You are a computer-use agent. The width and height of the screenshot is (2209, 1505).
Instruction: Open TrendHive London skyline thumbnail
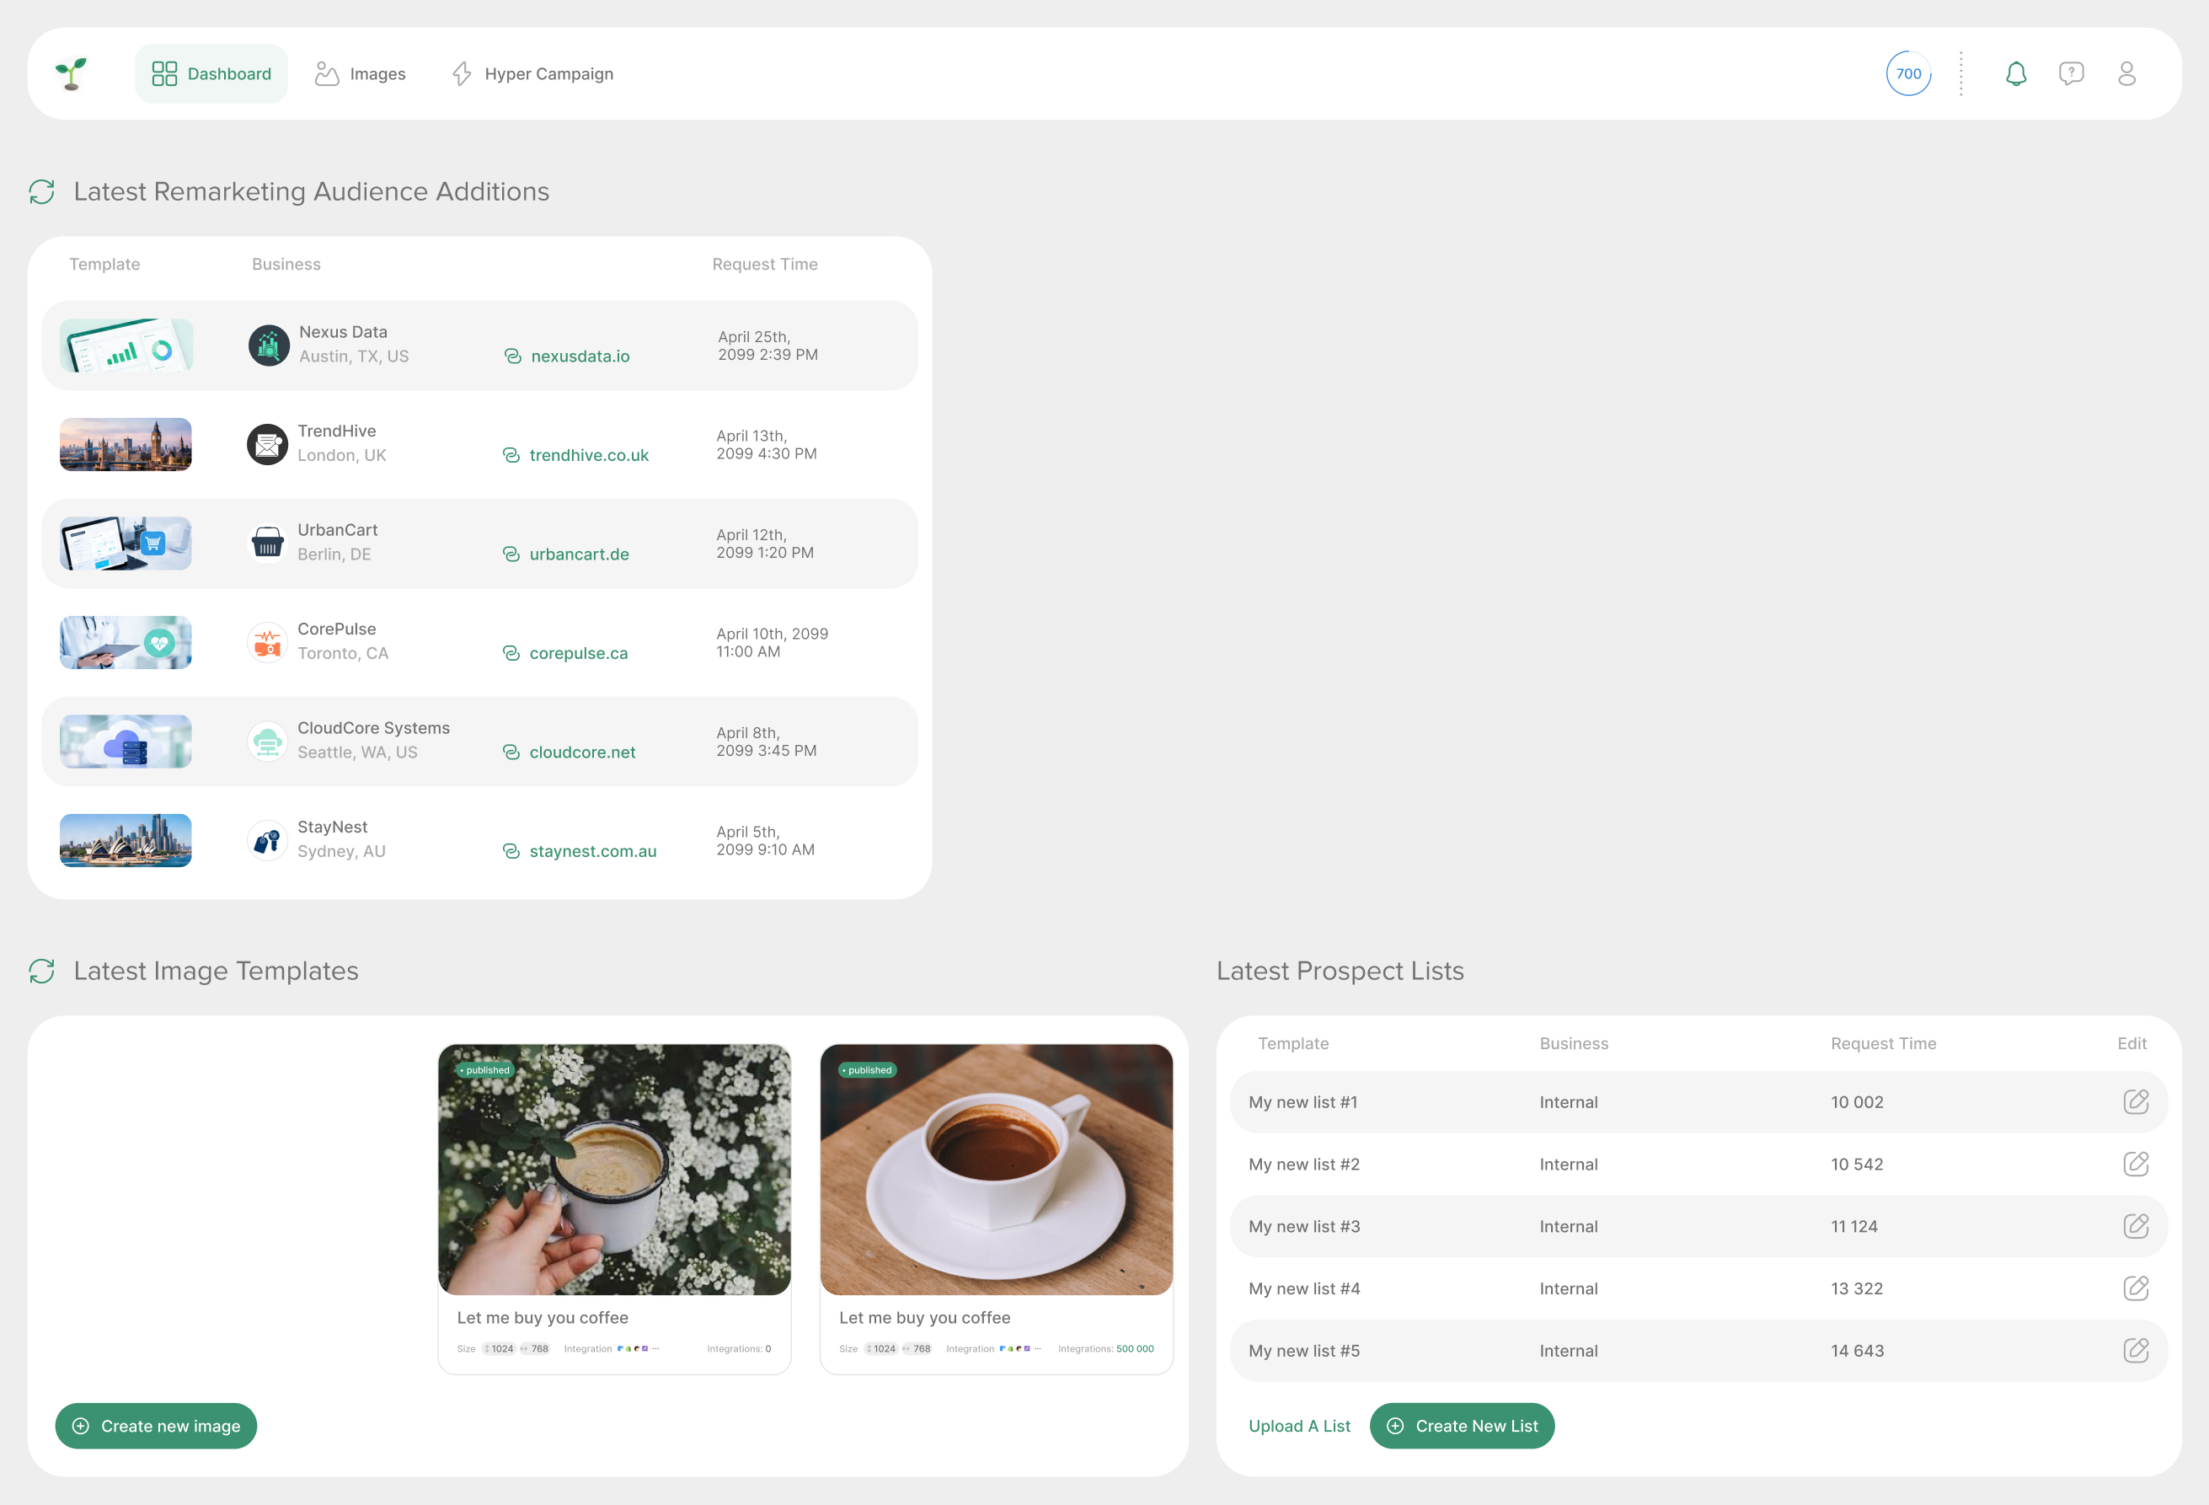(x=126, y=444)
